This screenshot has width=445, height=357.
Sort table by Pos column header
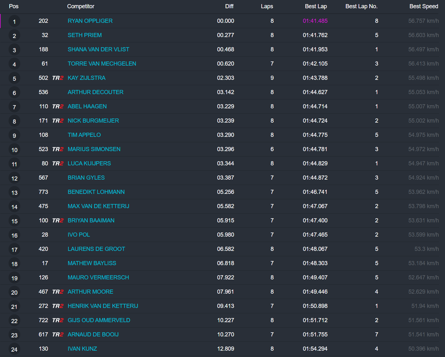[x=14, y=6]
